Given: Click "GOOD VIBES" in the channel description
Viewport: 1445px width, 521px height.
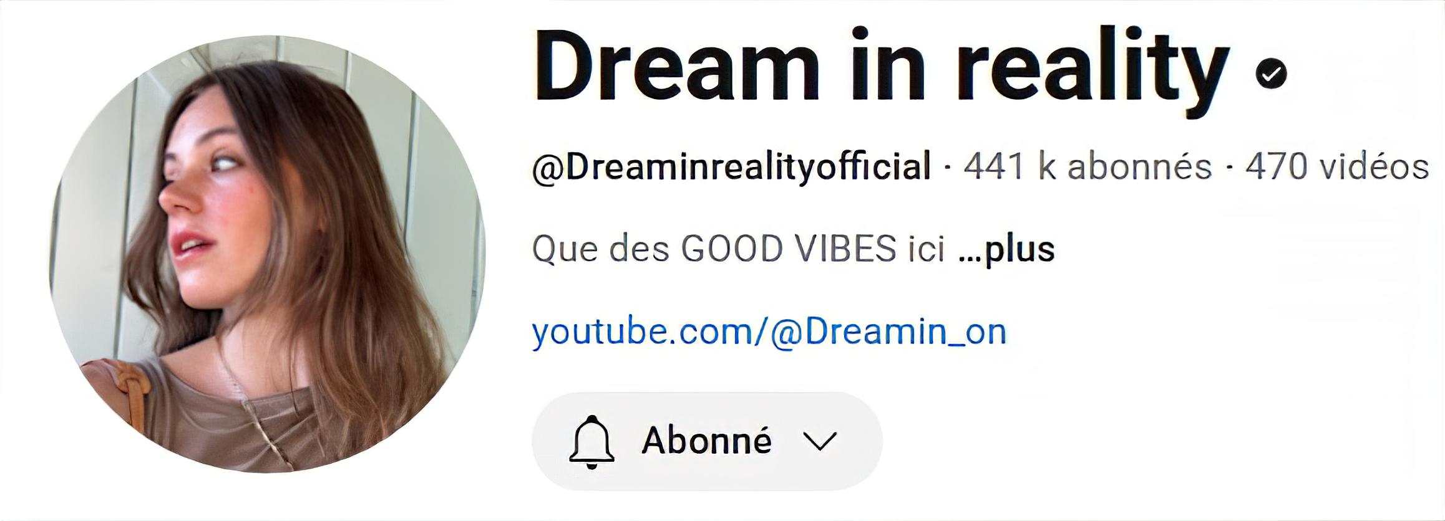Looking at the screenshot, I should click(x=789, y=249).
